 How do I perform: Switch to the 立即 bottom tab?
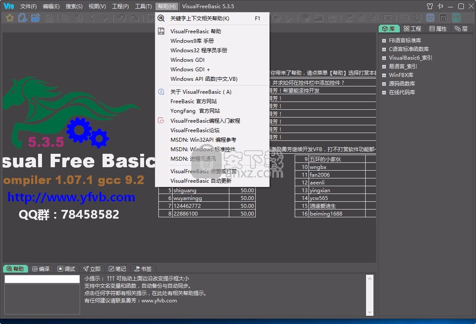coord(92,269)
